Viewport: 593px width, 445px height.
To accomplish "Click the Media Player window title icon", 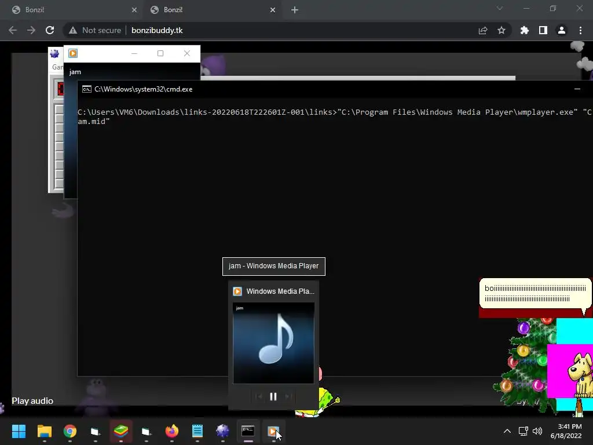I will click(73, 53).
